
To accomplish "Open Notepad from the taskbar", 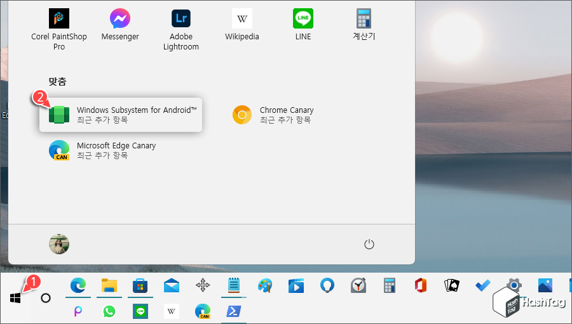I will 233,285.
